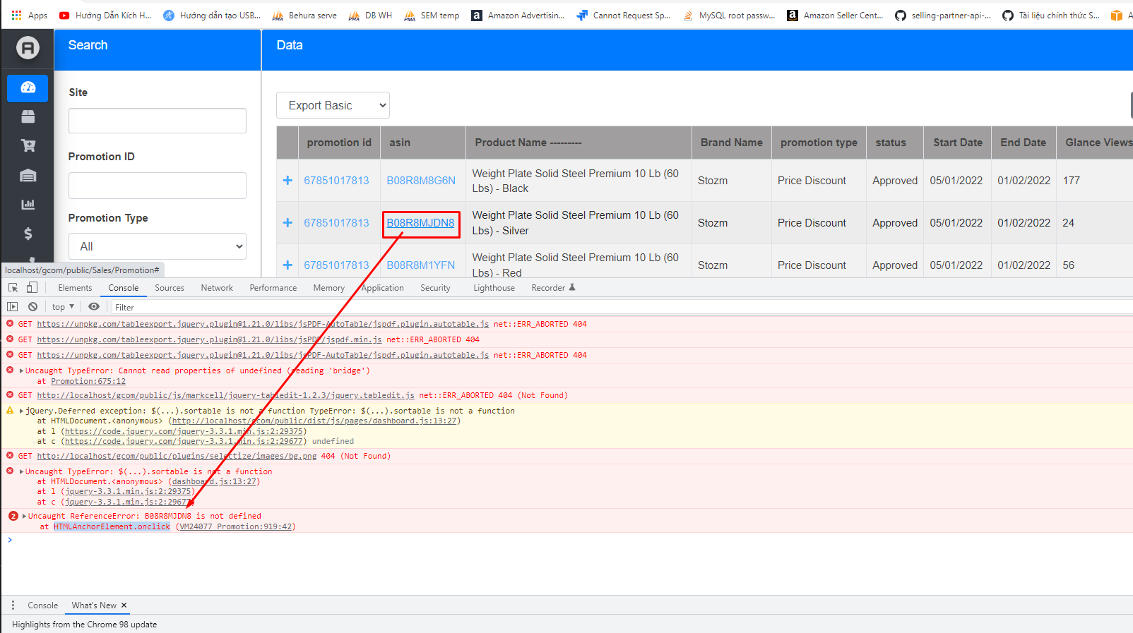
Task: Expand the row for asin B08R8M1YFN
Action: click(287, 265)
